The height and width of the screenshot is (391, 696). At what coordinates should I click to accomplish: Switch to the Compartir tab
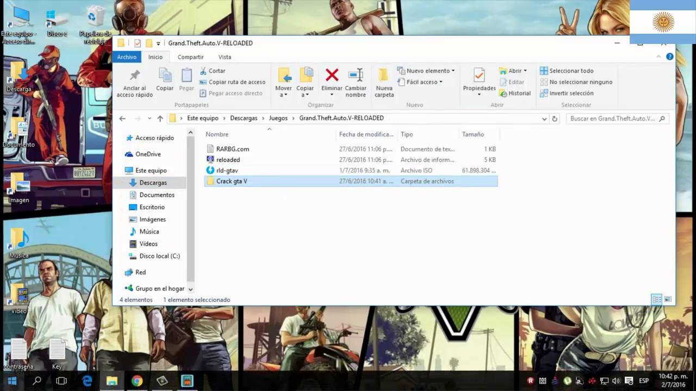(190, 57)
